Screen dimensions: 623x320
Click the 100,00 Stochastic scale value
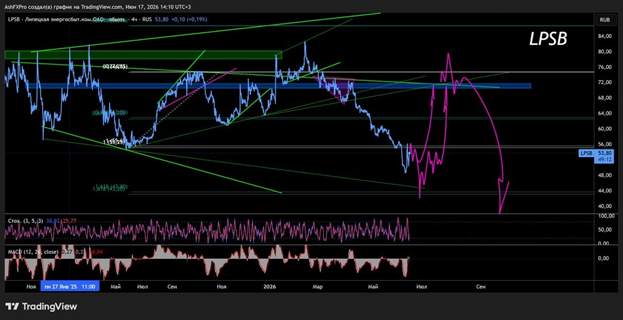pos(607,216)
